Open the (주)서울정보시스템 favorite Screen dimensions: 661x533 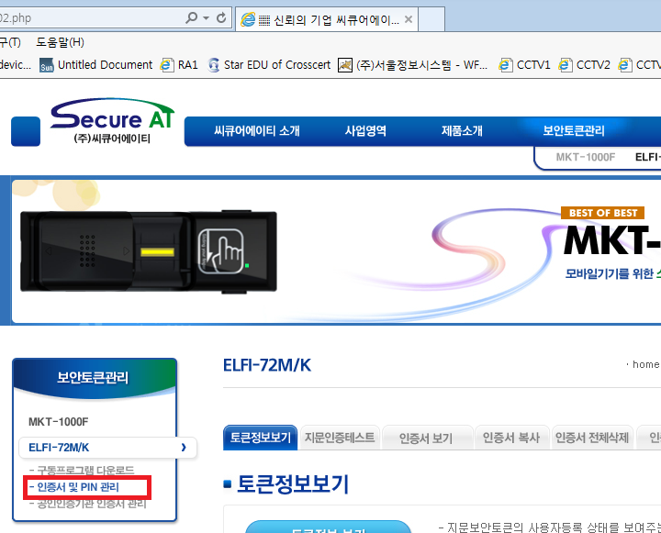tap(413, 65)
